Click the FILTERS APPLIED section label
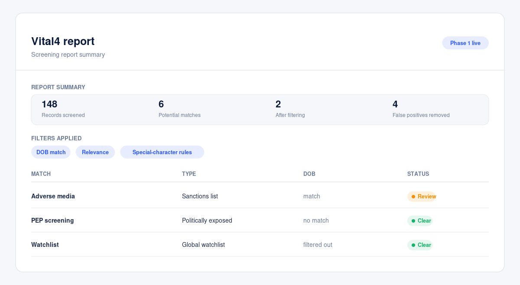Viewport: 520px width, 285px height. coord(56,138)
